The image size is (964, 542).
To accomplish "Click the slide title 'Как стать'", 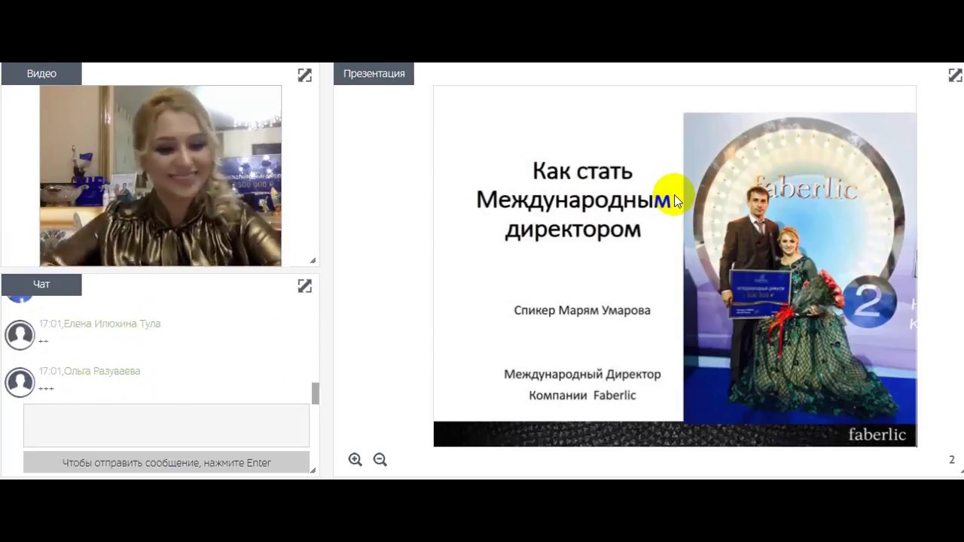I will [x=582, y=171].
